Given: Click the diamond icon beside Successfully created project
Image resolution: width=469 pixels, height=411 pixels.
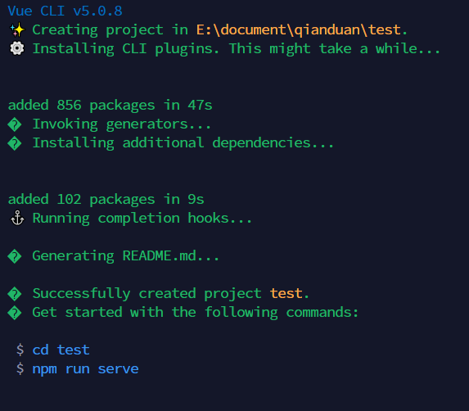Looking at the screenshot, I should click(x=15, y=295).
